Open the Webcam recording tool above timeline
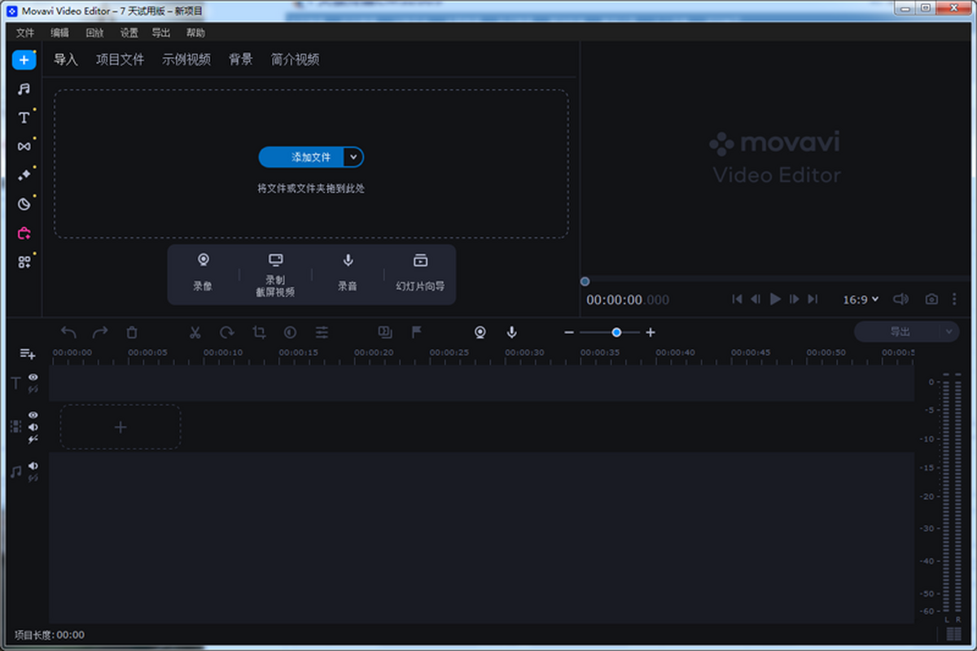 (x=480, y=332)
